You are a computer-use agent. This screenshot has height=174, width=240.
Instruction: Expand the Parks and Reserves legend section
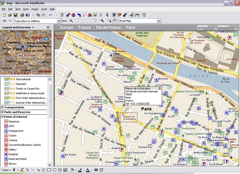2,112
